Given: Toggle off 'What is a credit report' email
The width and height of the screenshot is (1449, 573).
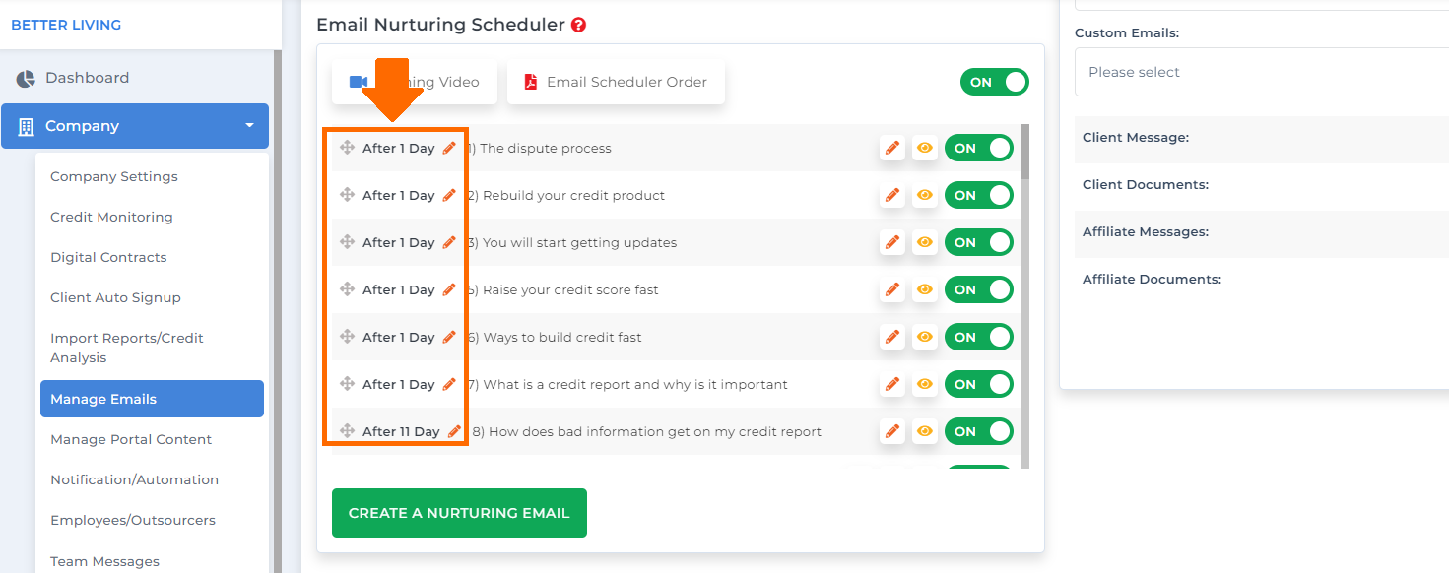Looking at the screenshot, I should click(979, 384).
